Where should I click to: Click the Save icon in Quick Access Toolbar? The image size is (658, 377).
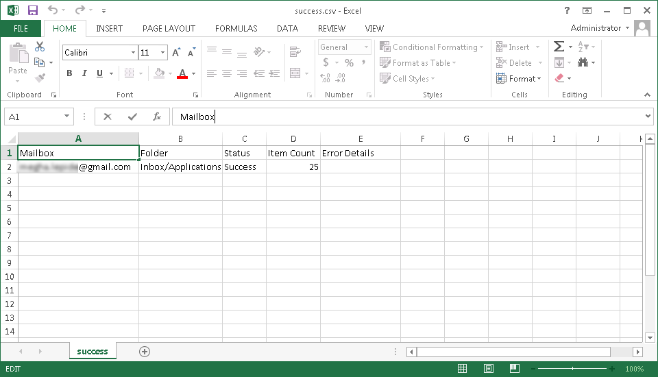click(33, 10)
